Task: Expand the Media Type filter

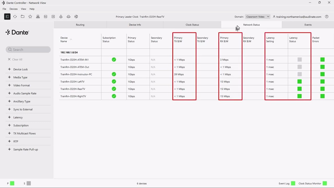Action: tap(9, 77)
